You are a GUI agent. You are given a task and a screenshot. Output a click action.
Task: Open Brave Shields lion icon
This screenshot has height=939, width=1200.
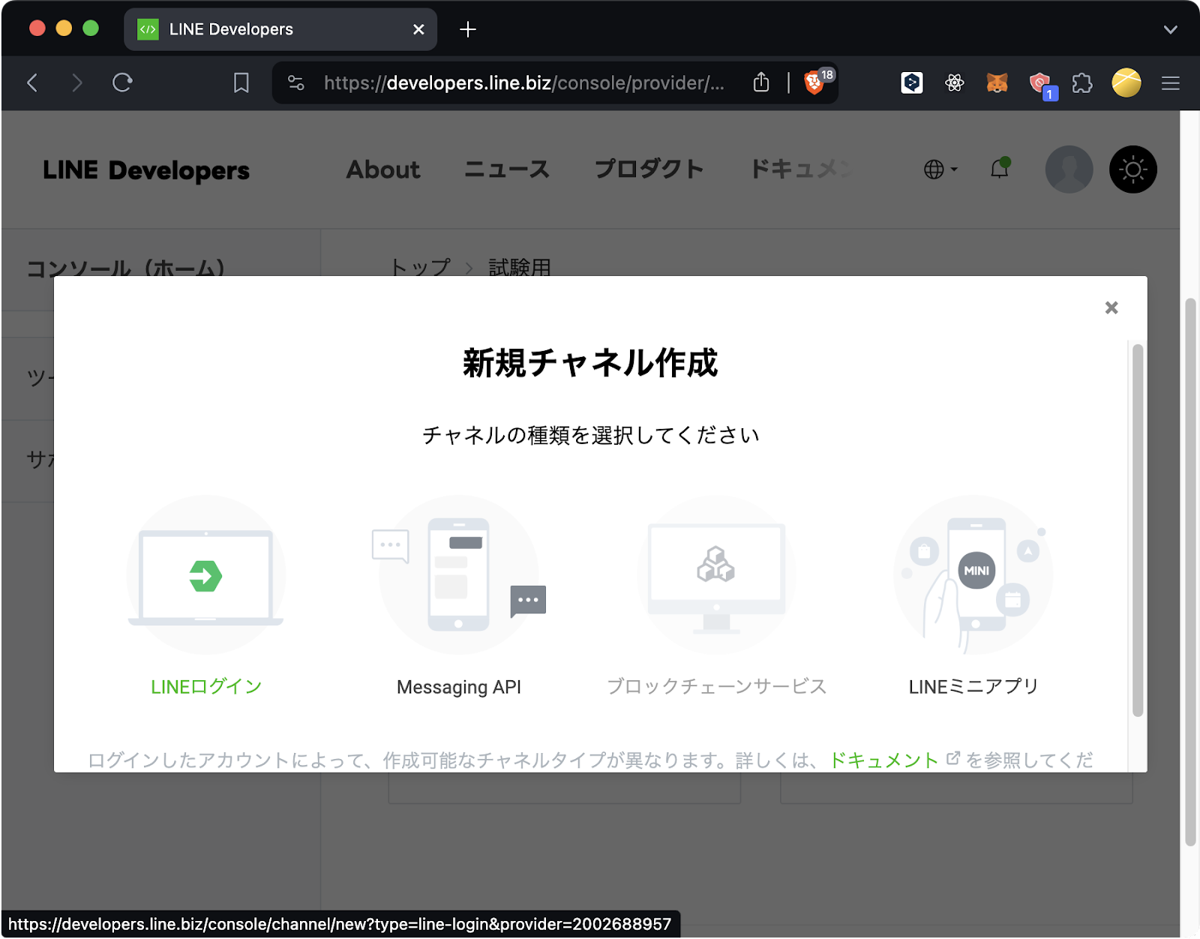(814, 82)
